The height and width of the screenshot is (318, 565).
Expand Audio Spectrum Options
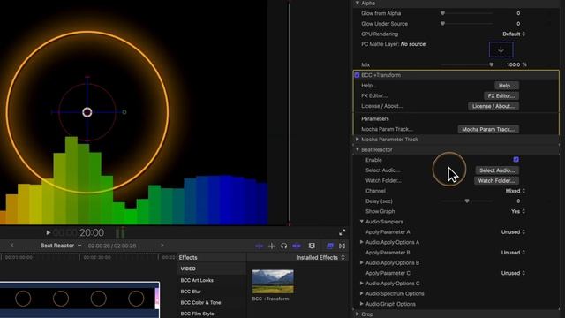click(x=362, y=293)
